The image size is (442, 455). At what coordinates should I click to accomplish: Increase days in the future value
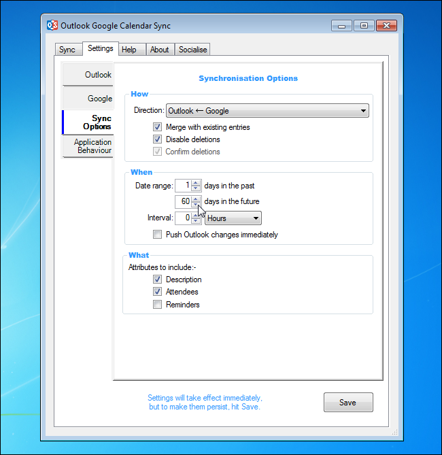(196, 199)
